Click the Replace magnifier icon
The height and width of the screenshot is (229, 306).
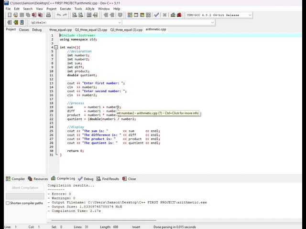[81, 15]
